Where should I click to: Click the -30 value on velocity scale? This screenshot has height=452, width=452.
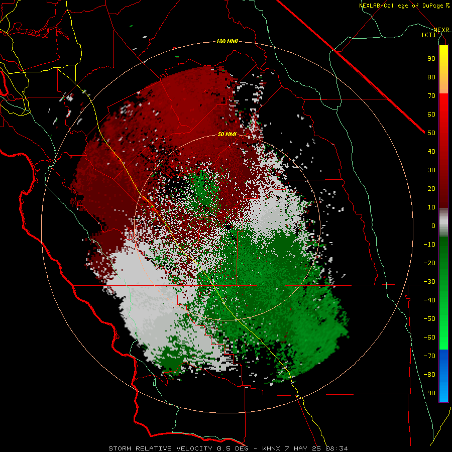click(x=429, y=281)
